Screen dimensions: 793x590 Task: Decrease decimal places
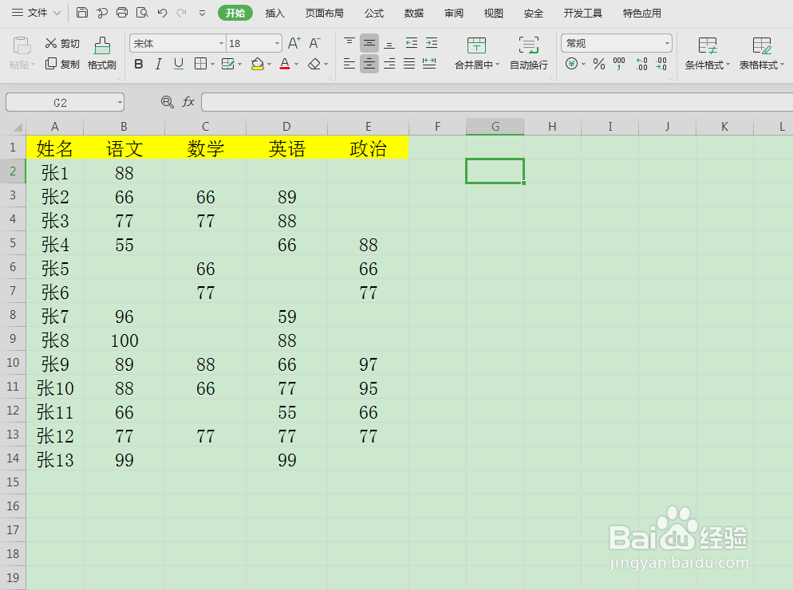point(661,65)
